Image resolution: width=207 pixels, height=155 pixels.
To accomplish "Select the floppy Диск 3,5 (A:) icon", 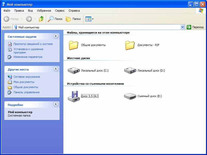I will (x=74, y=96).
